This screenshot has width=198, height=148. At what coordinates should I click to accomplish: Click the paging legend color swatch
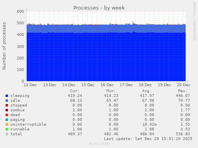click(x=7, y=120)
